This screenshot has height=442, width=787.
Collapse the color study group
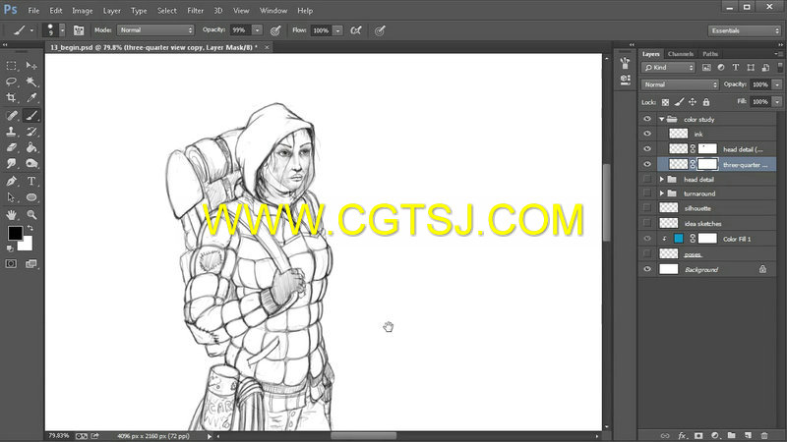point(661,119)
